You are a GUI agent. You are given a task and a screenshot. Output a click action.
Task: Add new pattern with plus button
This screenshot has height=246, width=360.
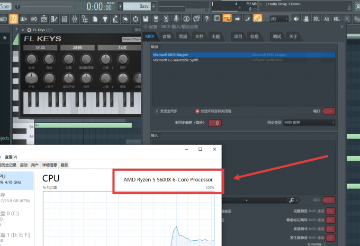(154, 6)
